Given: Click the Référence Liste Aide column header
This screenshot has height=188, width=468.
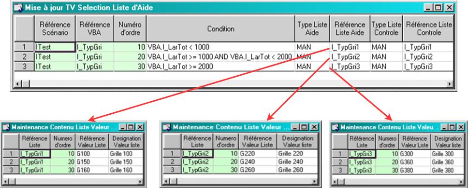Looking at the screenshot, I should 350,29.
